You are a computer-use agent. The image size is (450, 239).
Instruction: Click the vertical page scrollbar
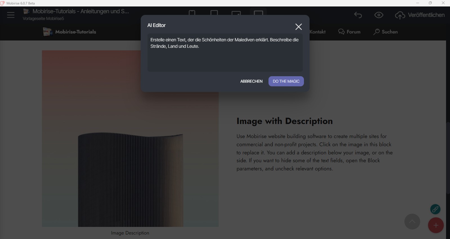(448, 157)
